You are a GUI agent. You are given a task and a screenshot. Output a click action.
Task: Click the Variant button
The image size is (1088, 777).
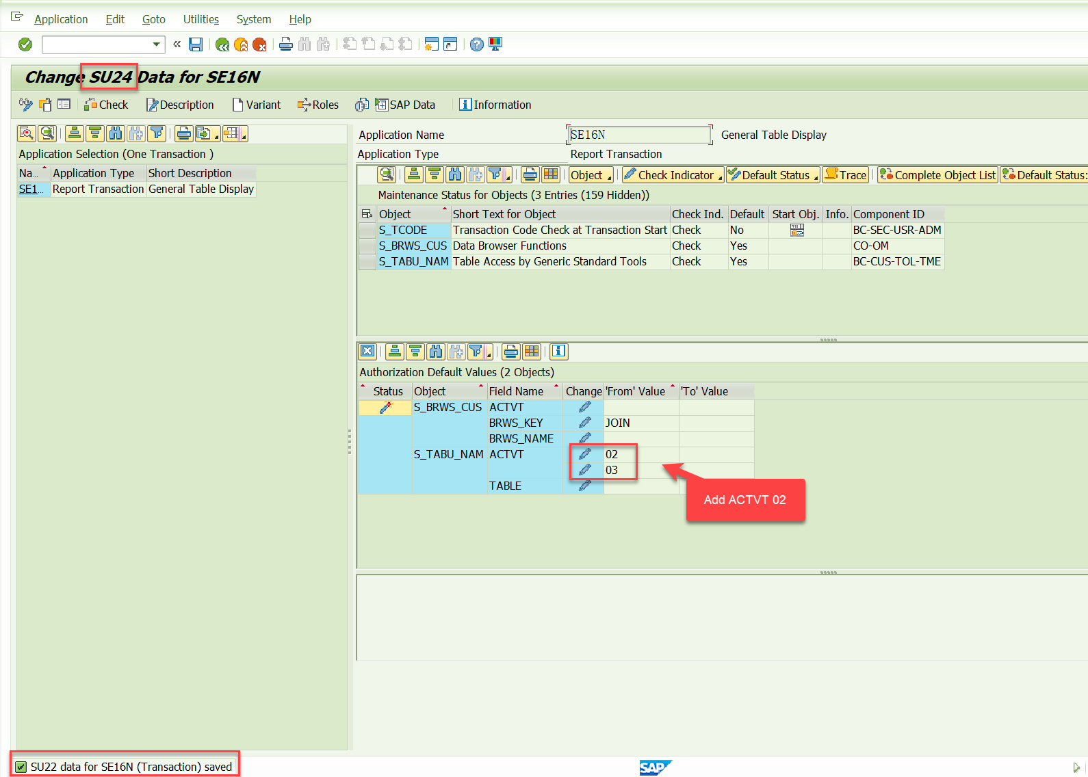(257, 105)
